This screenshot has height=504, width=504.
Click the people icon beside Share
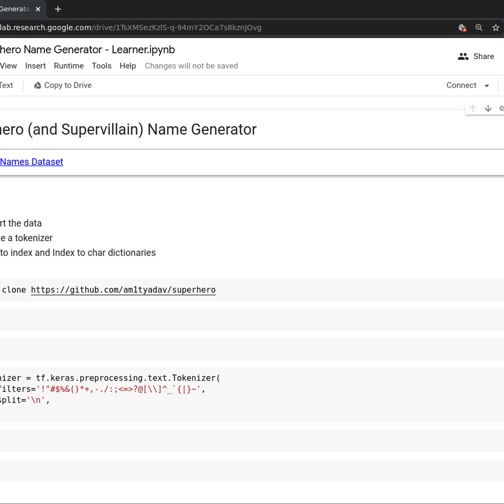click(x=463, y=56)
